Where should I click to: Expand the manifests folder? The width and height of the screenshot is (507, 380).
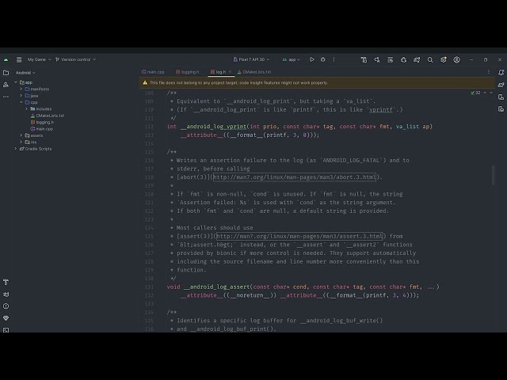coord(21,89)
